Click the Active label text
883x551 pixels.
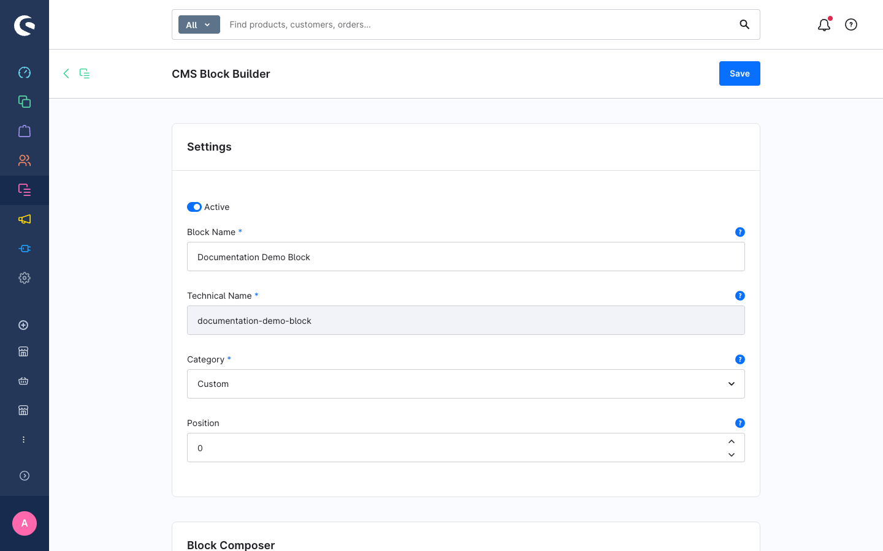217,207
